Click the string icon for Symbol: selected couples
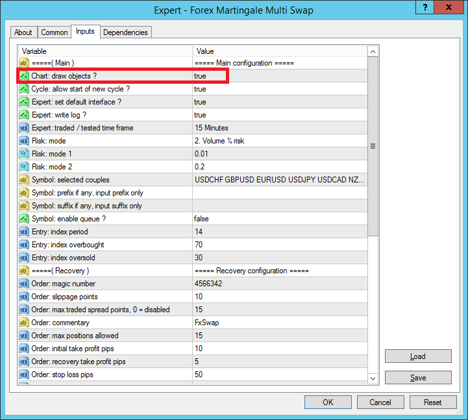Viewport: 468px width, 420px height. coord(24,180)
